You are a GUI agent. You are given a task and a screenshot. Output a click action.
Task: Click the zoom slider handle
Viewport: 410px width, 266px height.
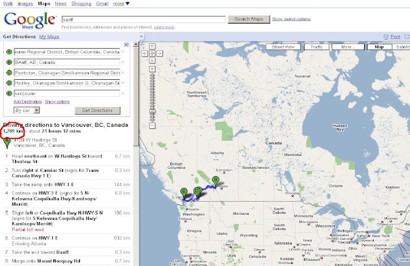(152, 112)
